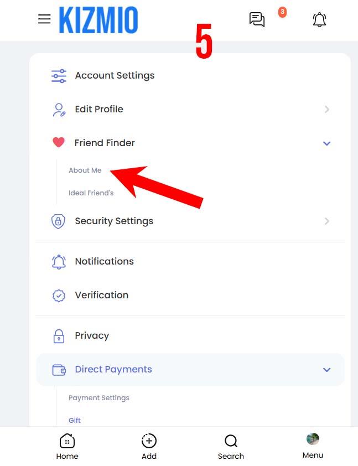Click the red heart Friend Finder icon
Image resolution: width=358 pixels, height=466 pixels.
pyautogui.click(x=59, y=142)
